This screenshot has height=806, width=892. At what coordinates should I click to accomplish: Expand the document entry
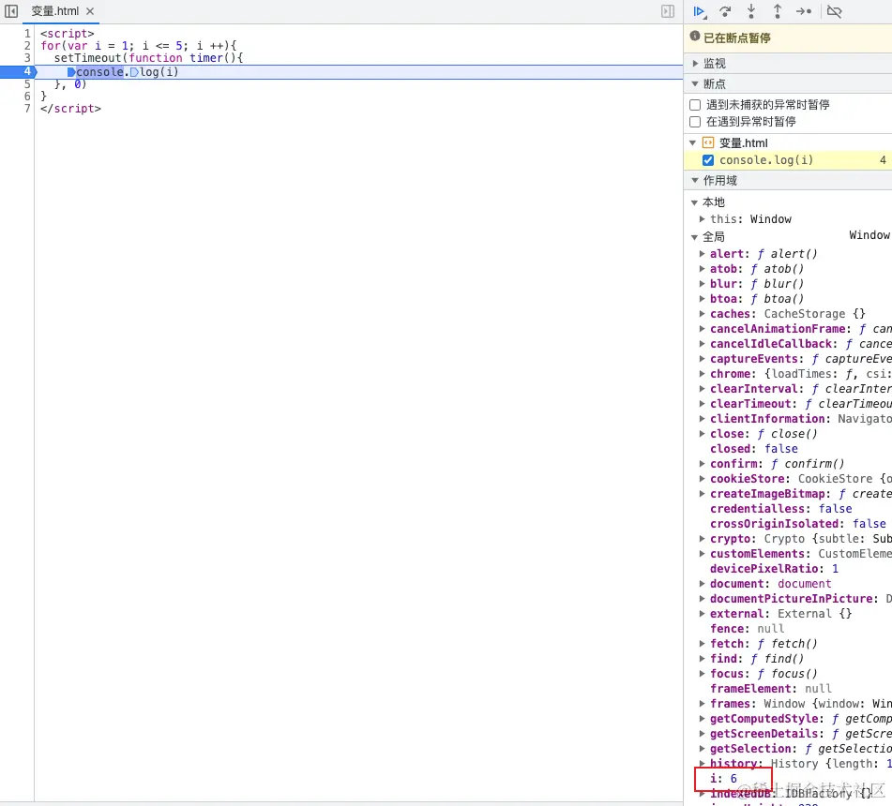[702, 583]
